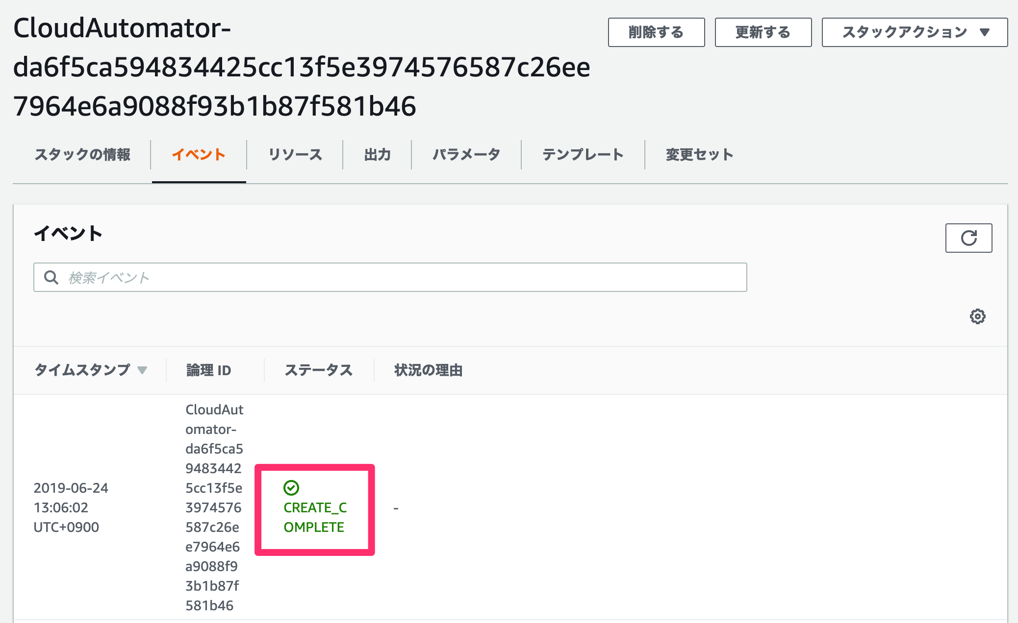Screen dimensions: 1018x623
Task: View the 変更セット tab
Action: (700, 155)
